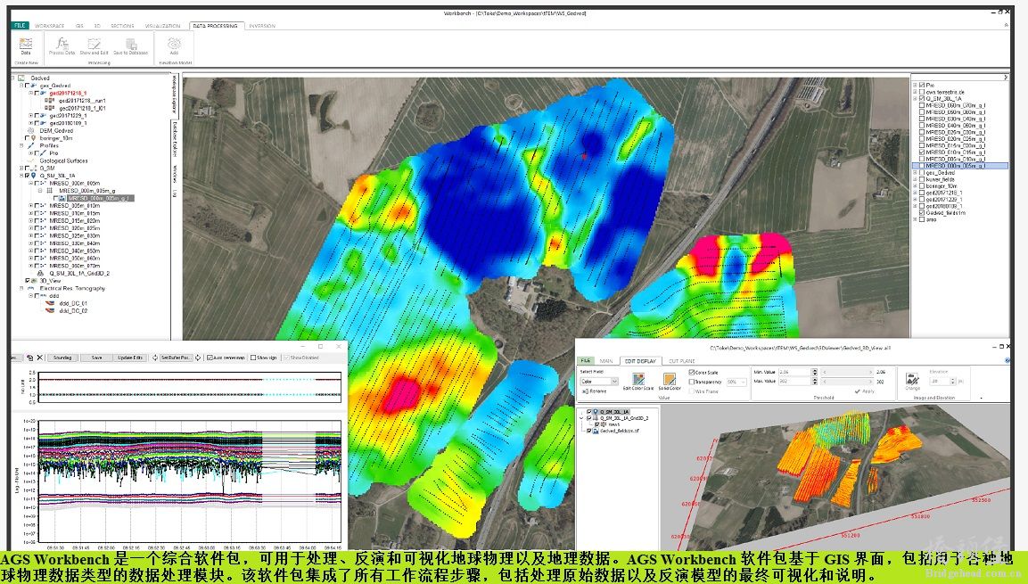Click the Gedved workspace root icon
Image resolution: width=1028 pixels, height=584 pixels.
[21, 78]
